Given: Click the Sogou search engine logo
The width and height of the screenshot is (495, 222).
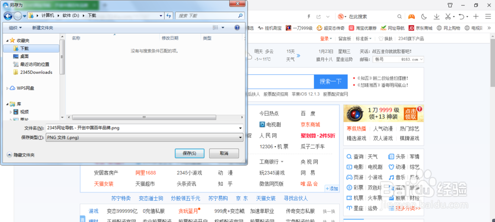Looking at the screenshot, I should [341, 16].
